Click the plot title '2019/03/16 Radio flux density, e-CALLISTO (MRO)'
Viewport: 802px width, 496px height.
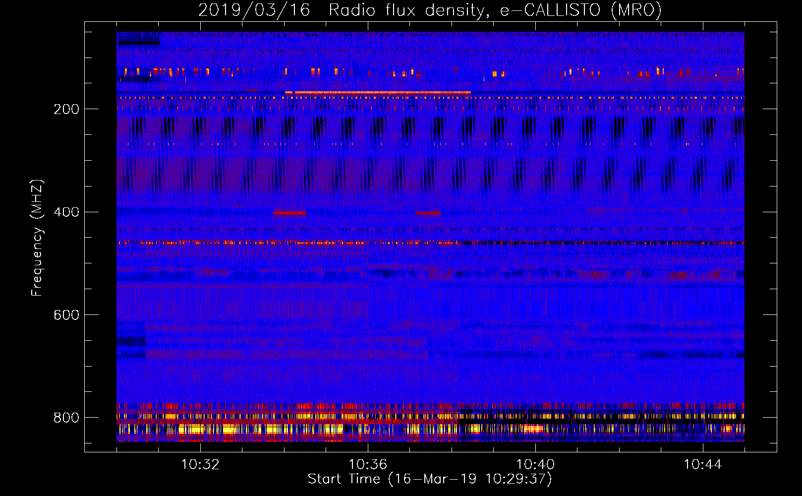[x=430, y=10]
